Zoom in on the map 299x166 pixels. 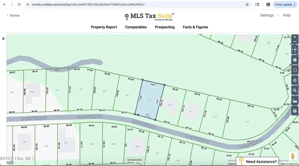click(x=295, y=37)
